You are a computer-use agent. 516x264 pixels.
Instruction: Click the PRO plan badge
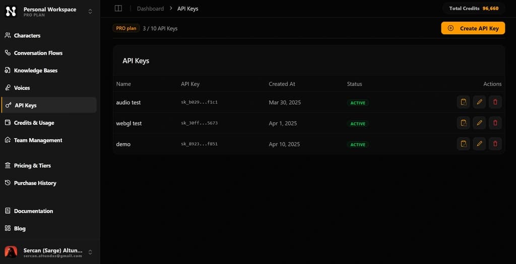pyautogui.click(x=126, y=28)
